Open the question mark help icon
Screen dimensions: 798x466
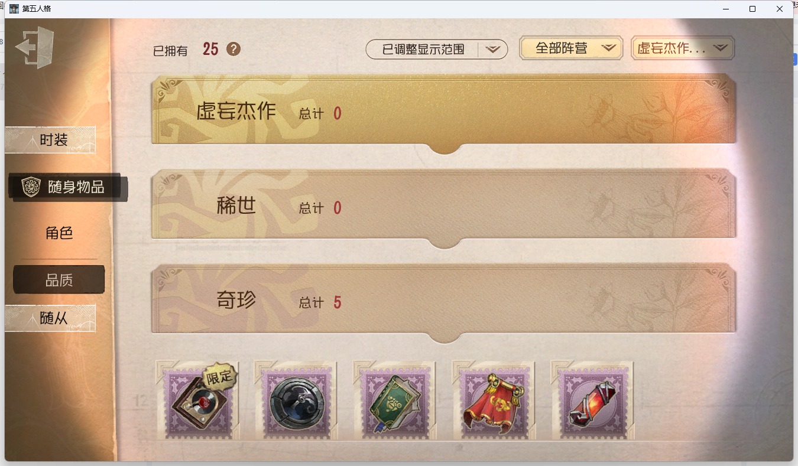point(233,49)
